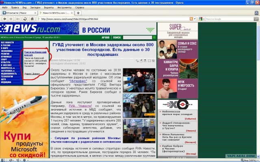Image resolution: width=260 pixels, height=162 pixels.
Task: Click the search magnifier button
Action: tap(256, 19)
